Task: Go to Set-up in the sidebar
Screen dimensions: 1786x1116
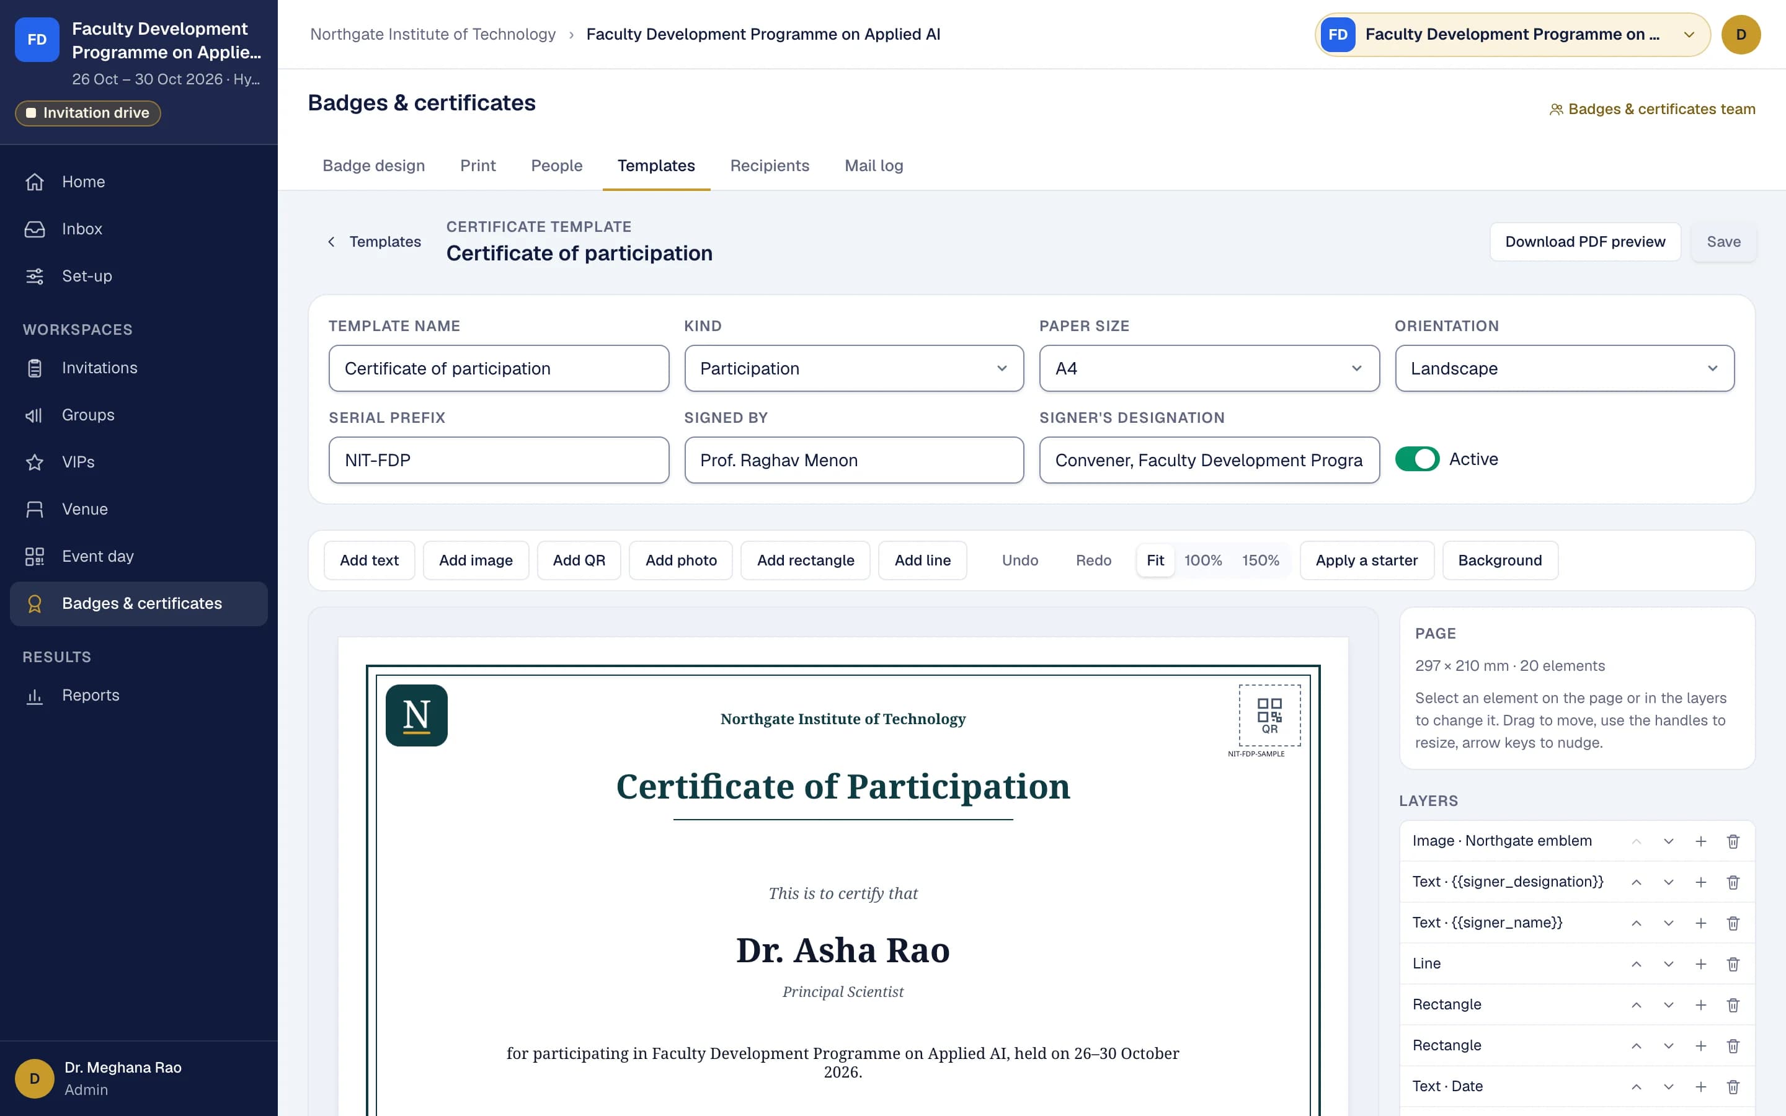Action: pos(139,276)
